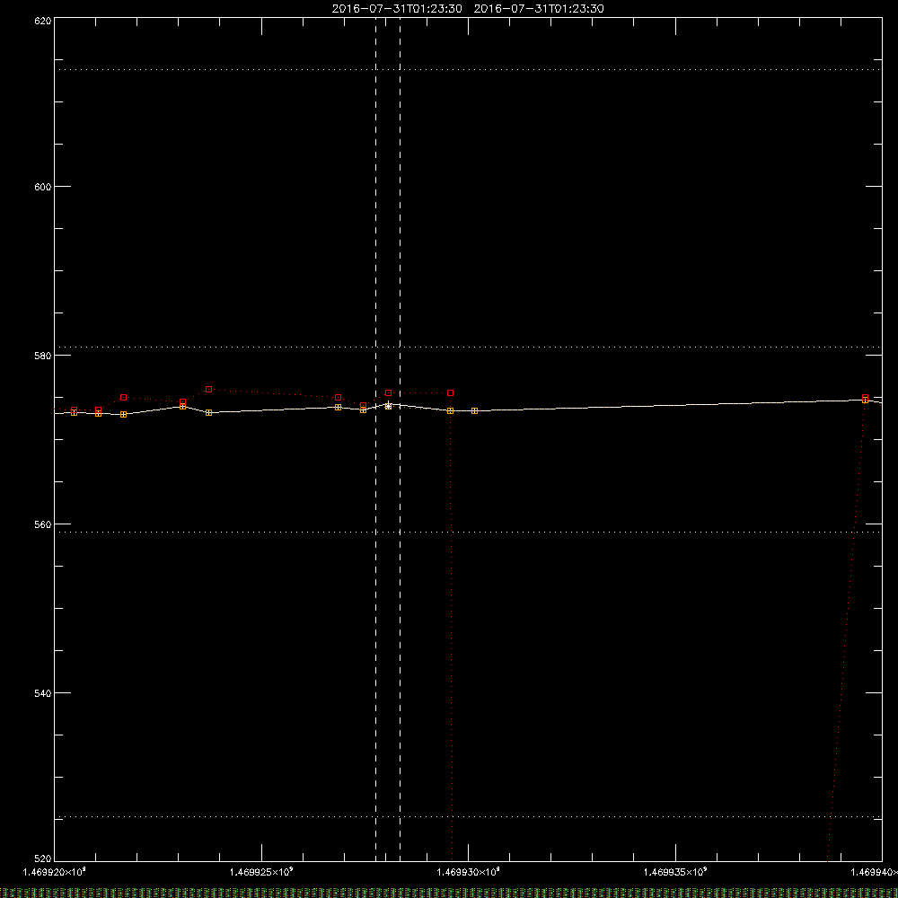Click the first 2016-07-31T01:23:30 timestamp in title
Screen dimensions: 898x898
point(397,9)
